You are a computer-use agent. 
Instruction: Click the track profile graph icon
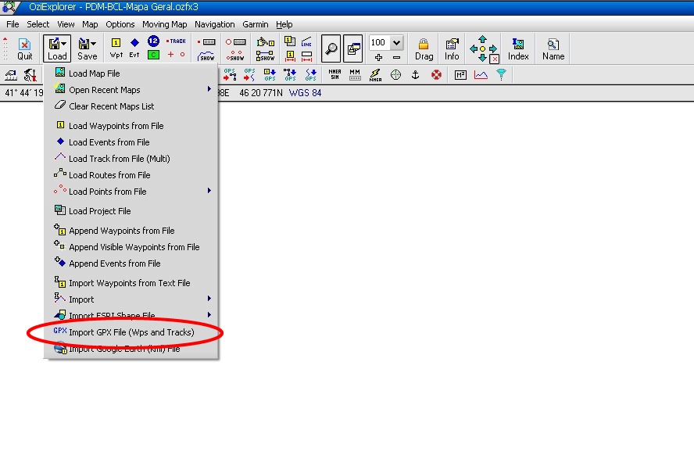point(481,74)
